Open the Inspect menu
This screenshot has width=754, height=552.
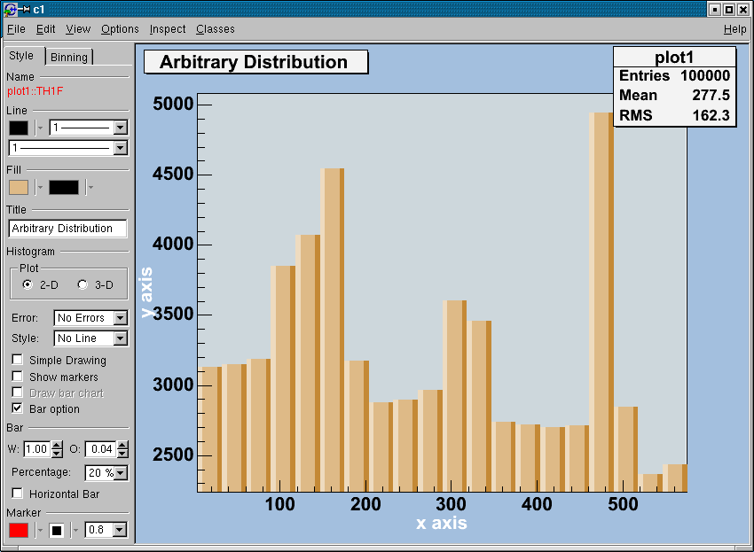(168, 29)
